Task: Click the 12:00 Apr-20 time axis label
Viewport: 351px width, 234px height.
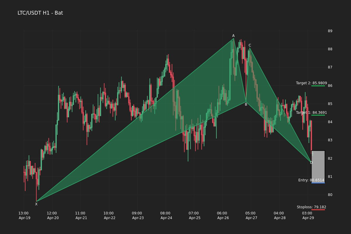Action: pyautogui.click(x=52, y=216)
